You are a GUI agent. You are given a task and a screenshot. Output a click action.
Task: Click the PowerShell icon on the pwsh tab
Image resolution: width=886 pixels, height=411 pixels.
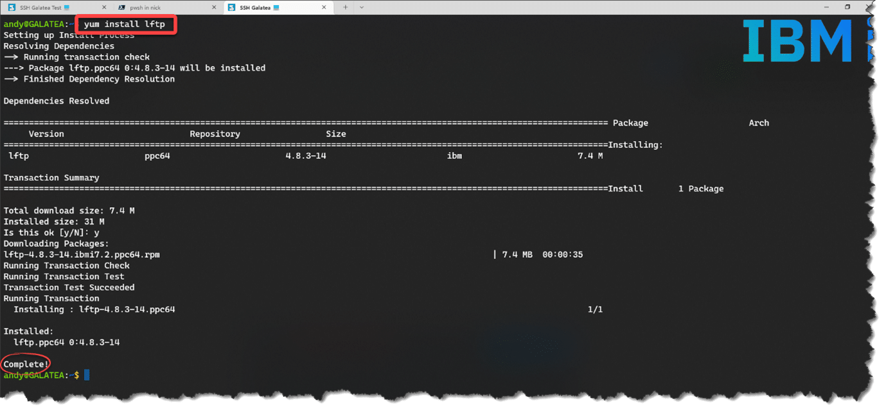pos(122,8)
